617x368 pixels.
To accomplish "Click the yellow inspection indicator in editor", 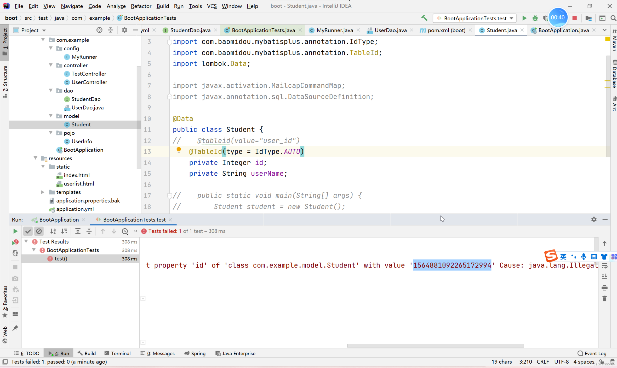I will (x=607, y=39).
